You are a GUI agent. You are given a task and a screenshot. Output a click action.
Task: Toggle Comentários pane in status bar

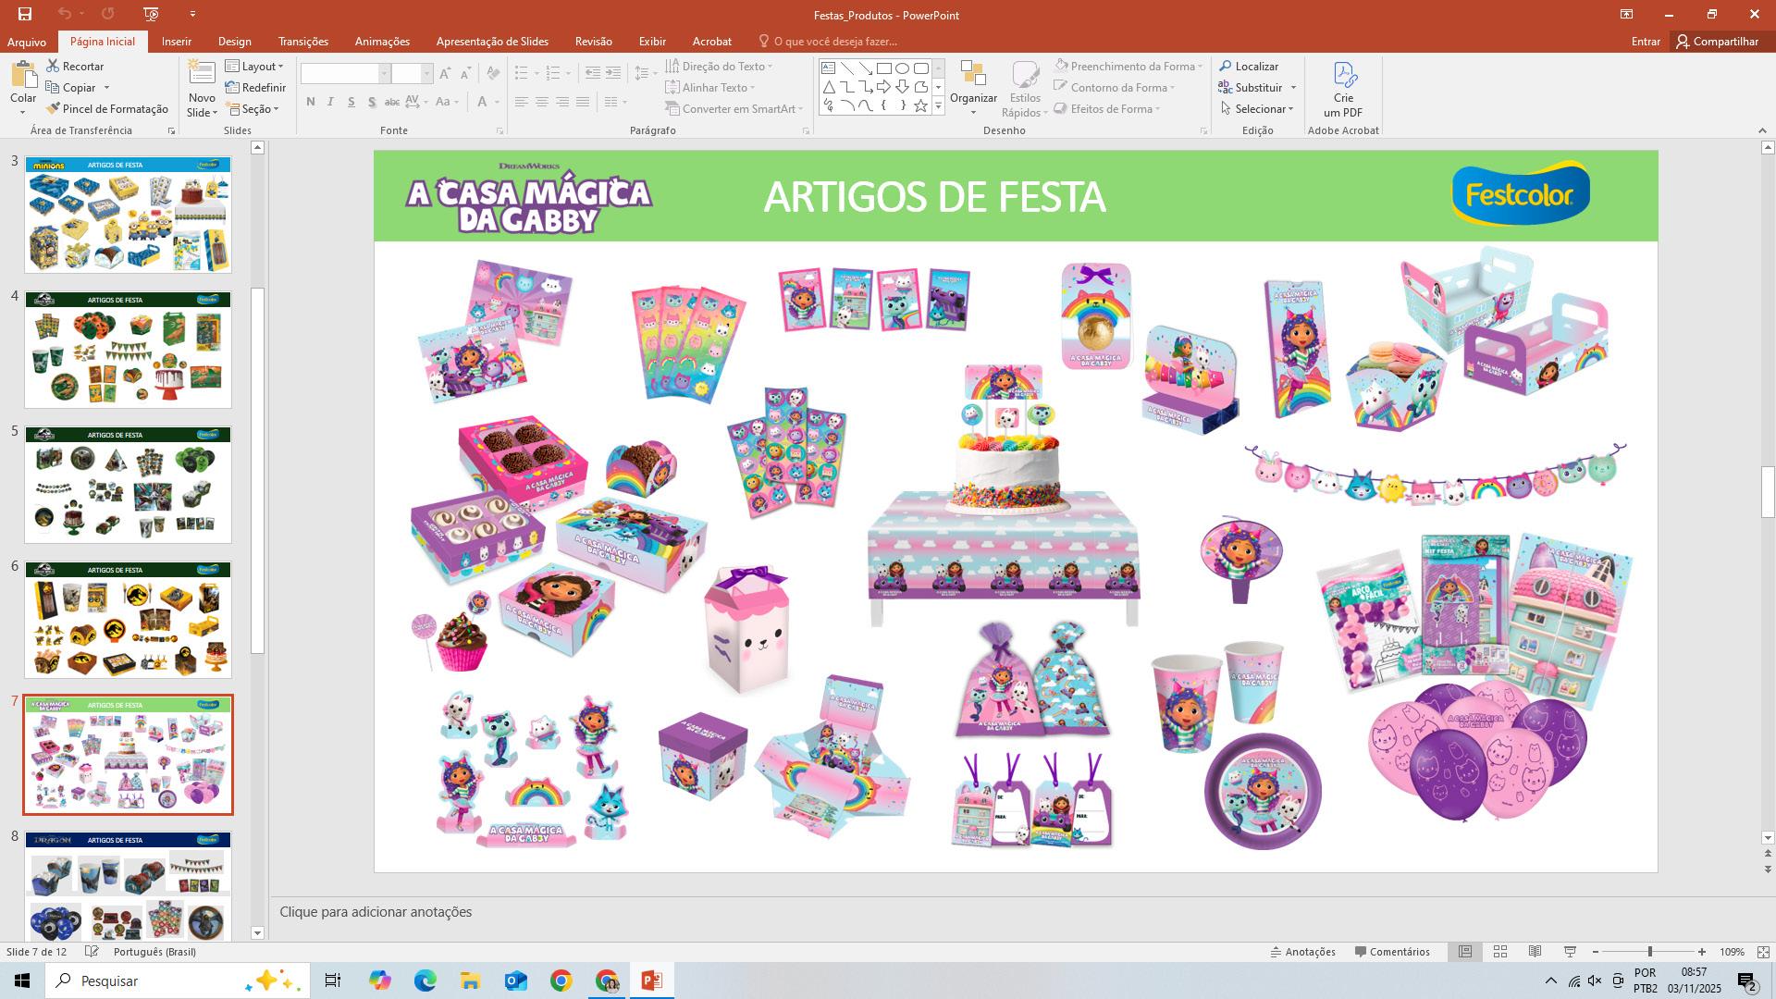[1392, 952]
